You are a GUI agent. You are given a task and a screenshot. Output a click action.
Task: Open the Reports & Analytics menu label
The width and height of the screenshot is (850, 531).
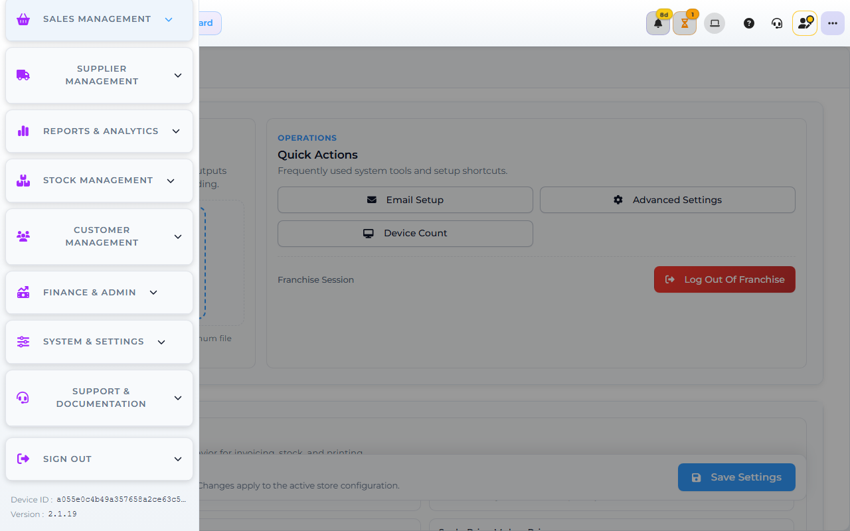tap(101, 131)
